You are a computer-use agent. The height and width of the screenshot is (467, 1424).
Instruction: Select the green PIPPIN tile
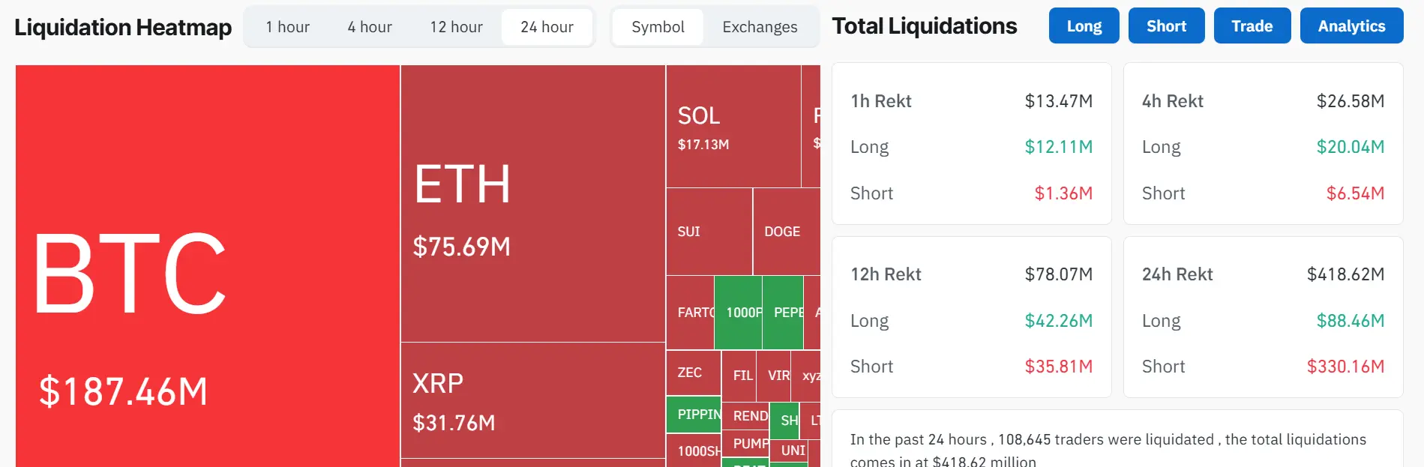[693, 413]
